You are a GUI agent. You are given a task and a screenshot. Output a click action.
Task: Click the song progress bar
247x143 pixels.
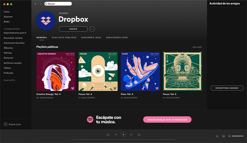click(123, 139)
